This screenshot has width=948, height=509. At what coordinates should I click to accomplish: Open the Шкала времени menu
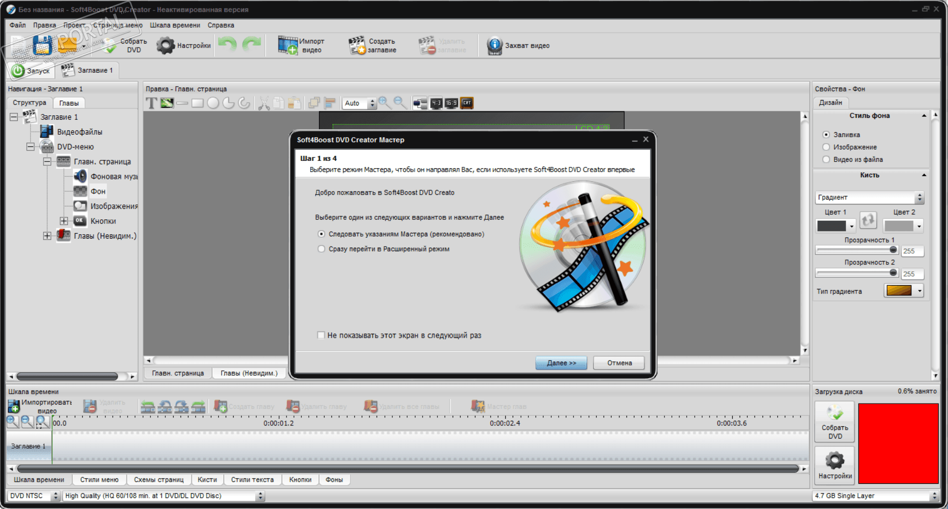(x=175, y=25)
